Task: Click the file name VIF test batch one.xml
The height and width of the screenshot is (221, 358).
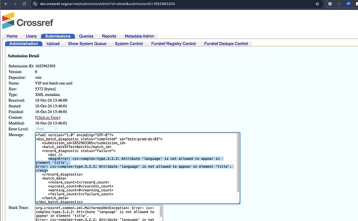Action: tap(53, 83)
